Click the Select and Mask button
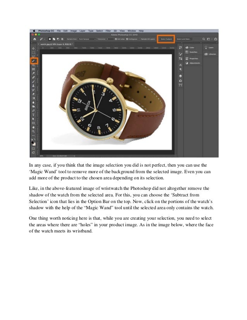Image resolution: width=247 pixels, height=320 pixels. click(x=184, y=39)
